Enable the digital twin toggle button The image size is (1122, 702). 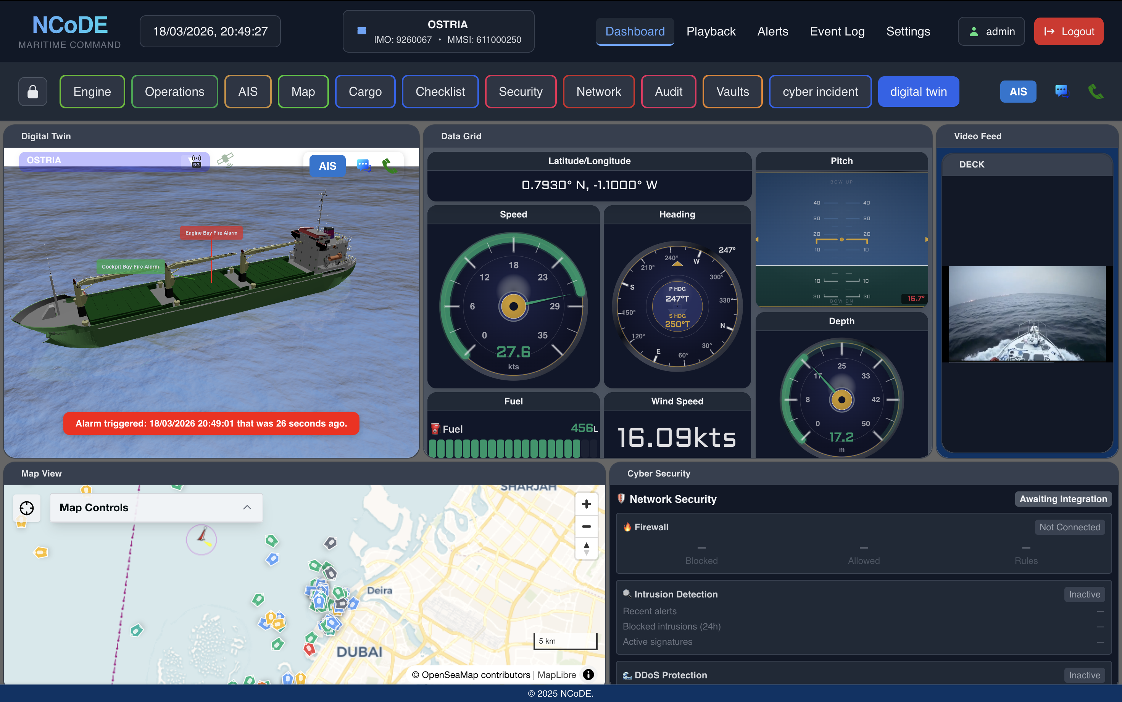tap(919, 92)
